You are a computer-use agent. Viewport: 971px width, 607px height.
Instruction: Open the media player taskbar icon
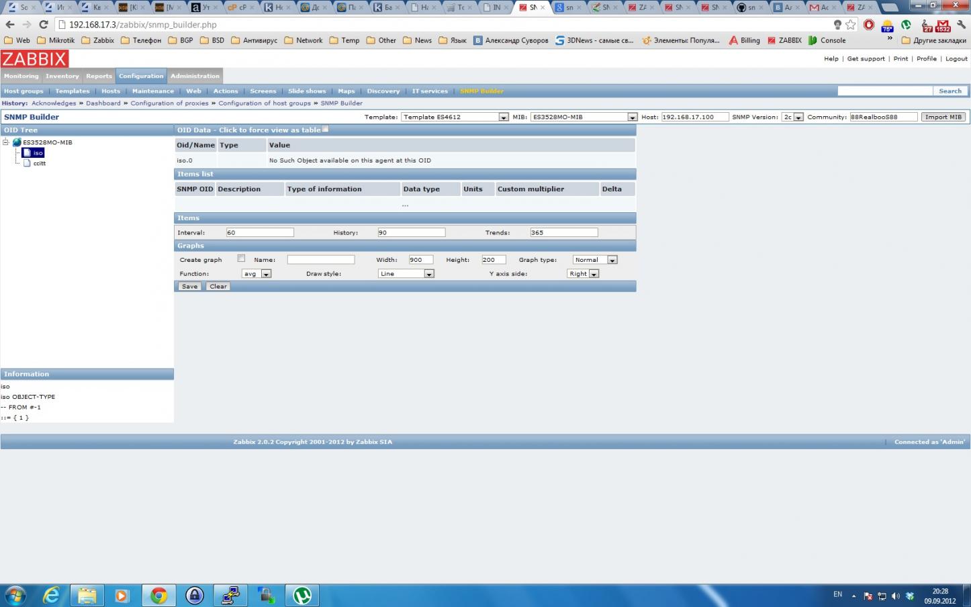pyautogui.click(x=122, y=595)
